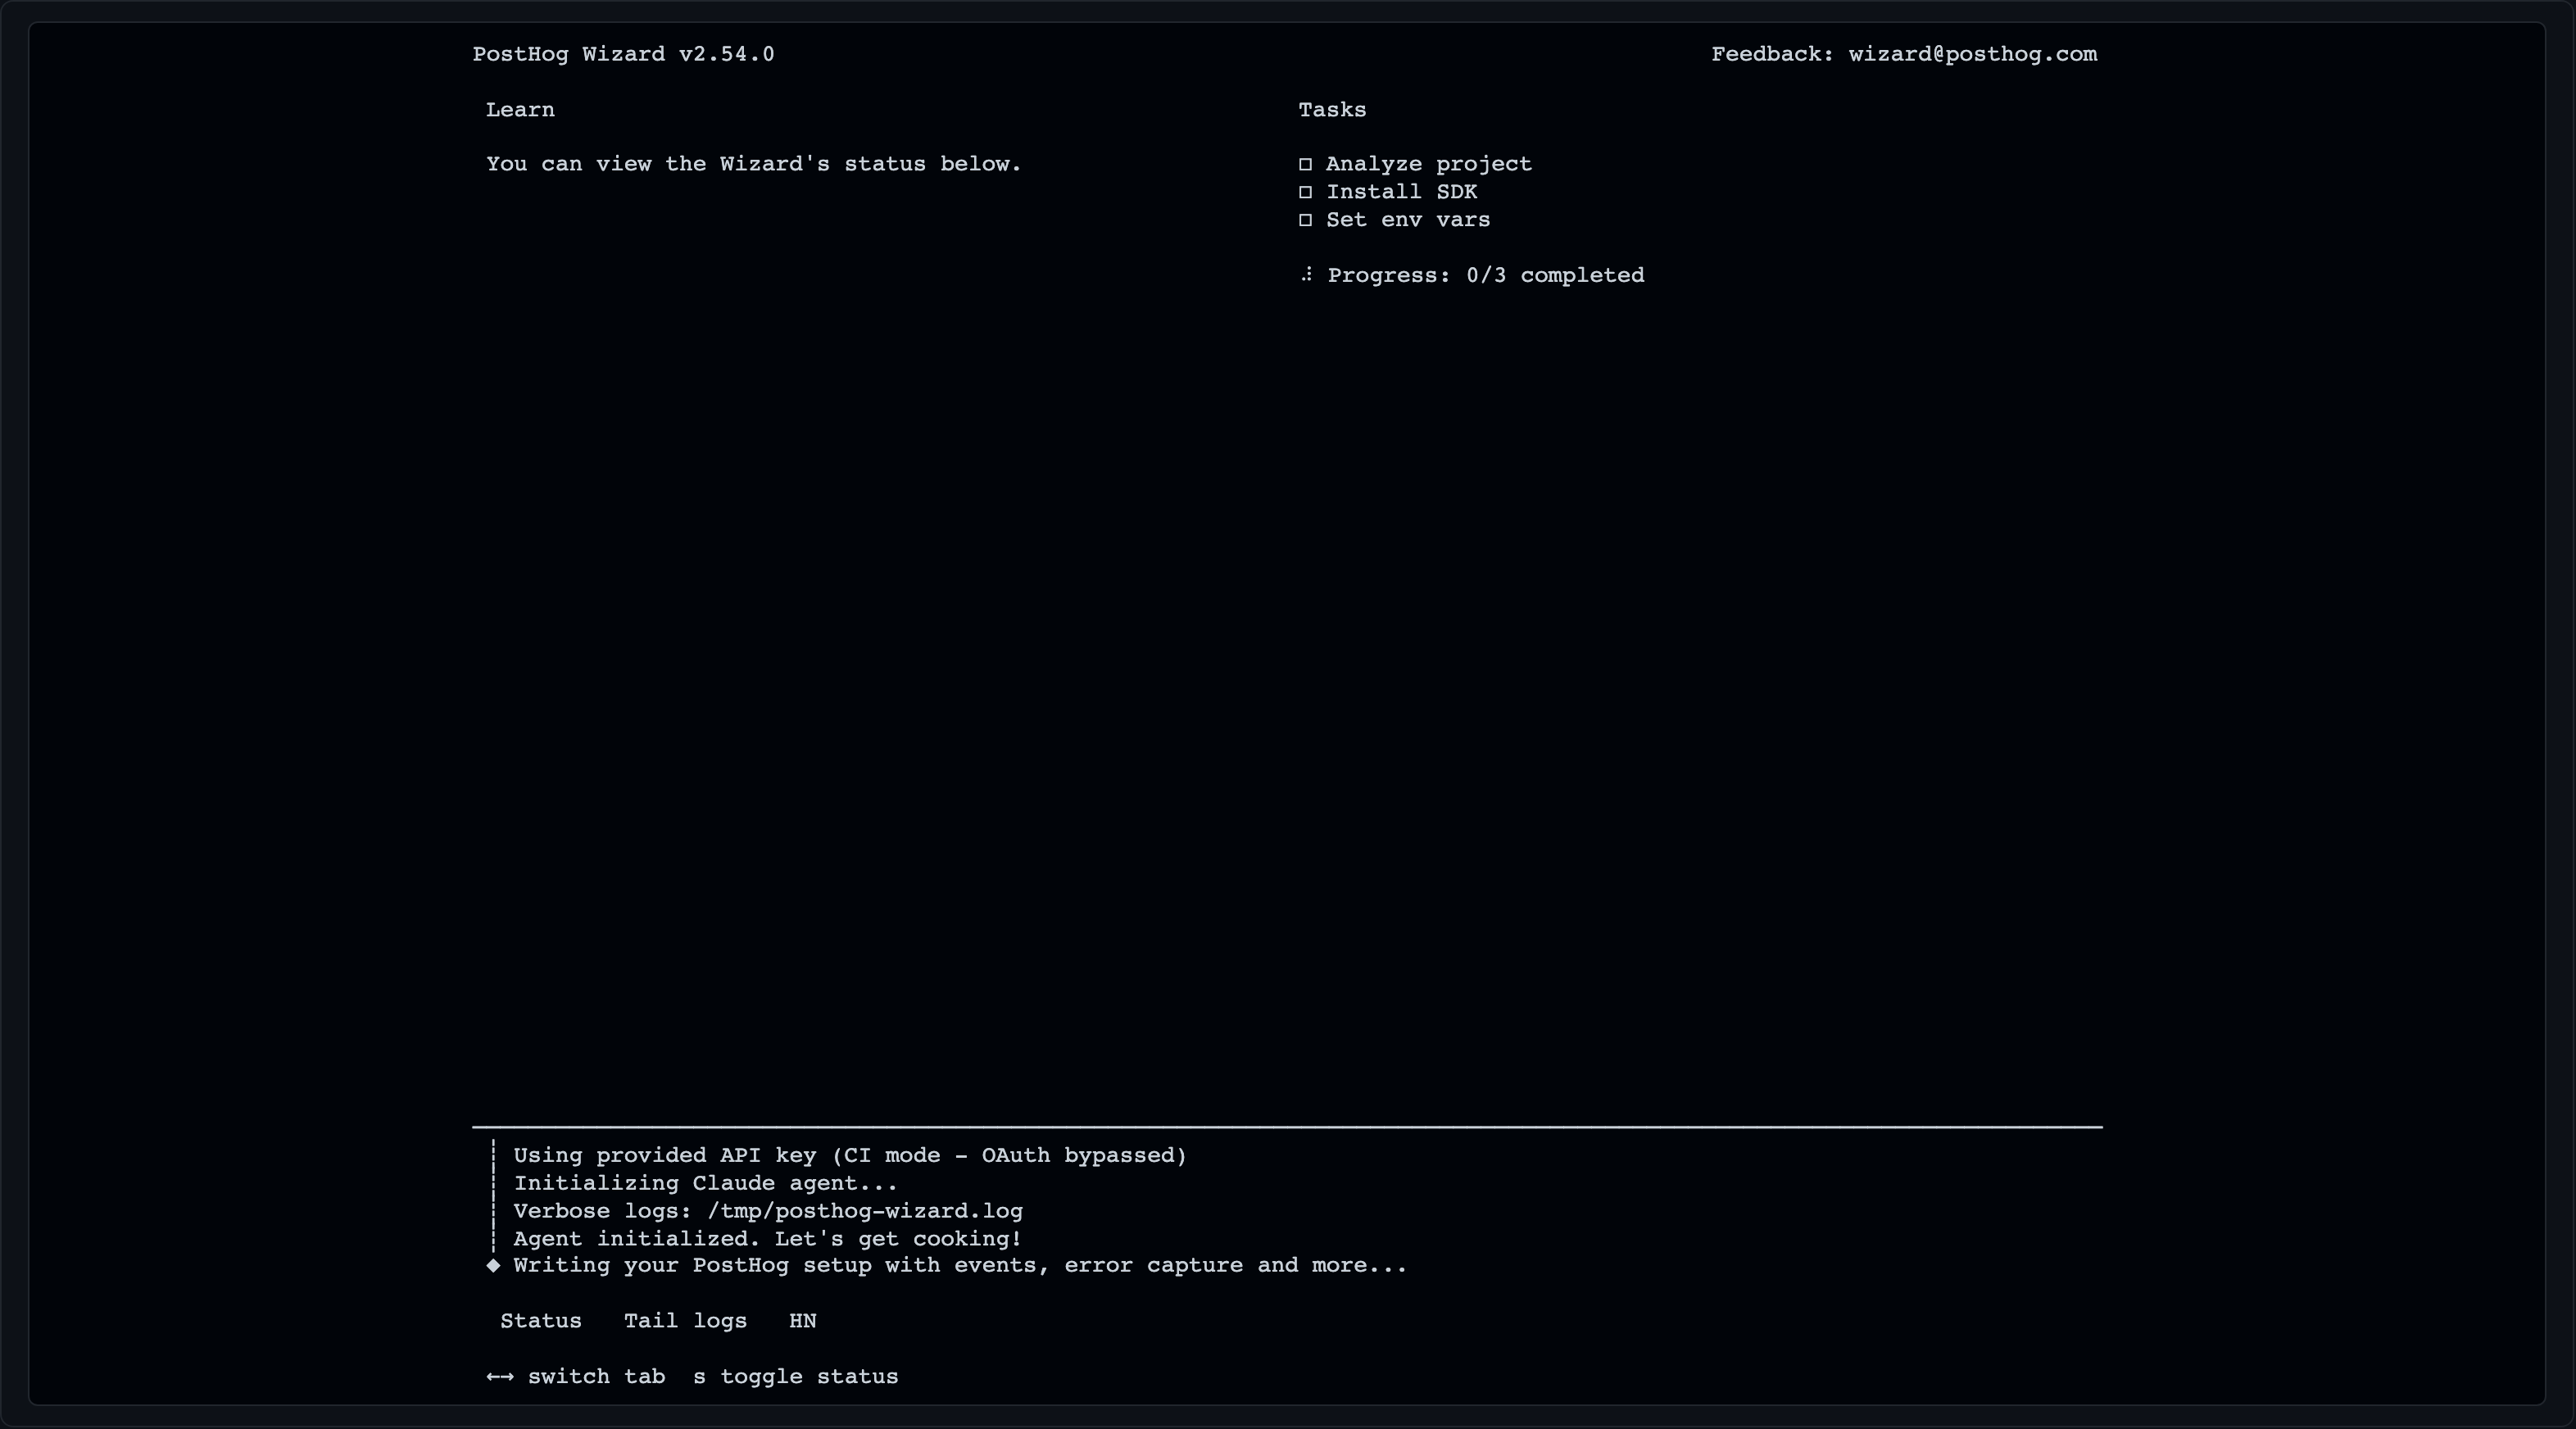Viewport: 2576px width, 1429px height.
Task: Tick the Install SDK task checkbox
Action: 1305,192
